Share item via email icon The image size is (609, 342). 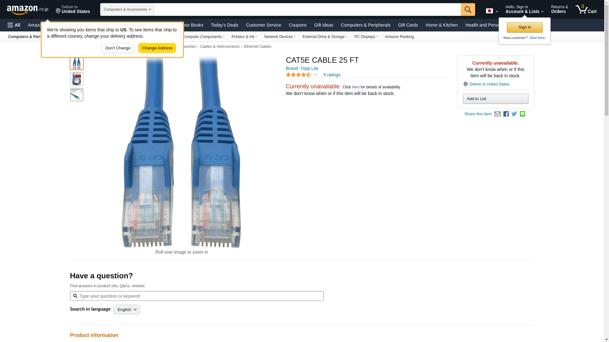[x=497, y=114]
